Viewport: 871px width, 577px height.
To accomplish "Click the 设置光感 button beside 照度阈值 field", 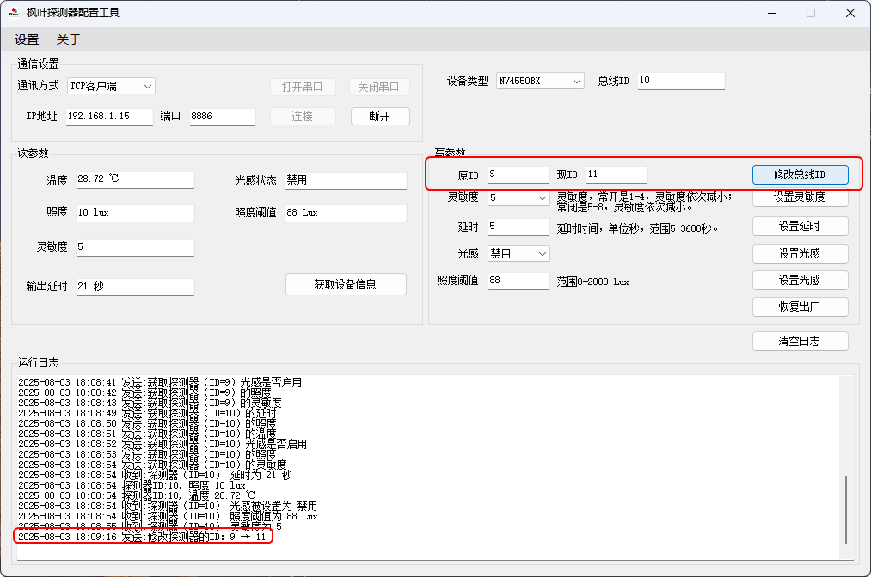I will click(x=800, y=280).
